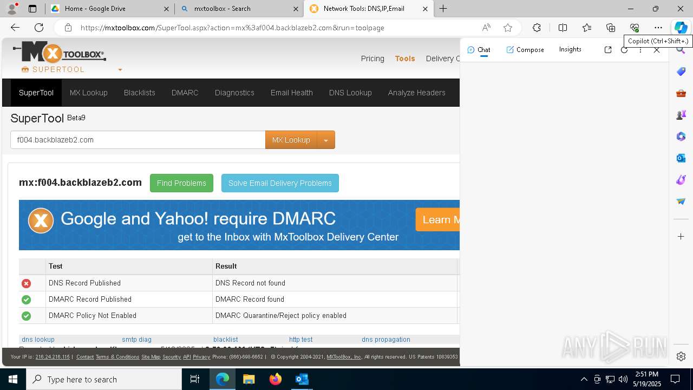
Task: Select DMARC navigation tab
Action: click(185, 93)
